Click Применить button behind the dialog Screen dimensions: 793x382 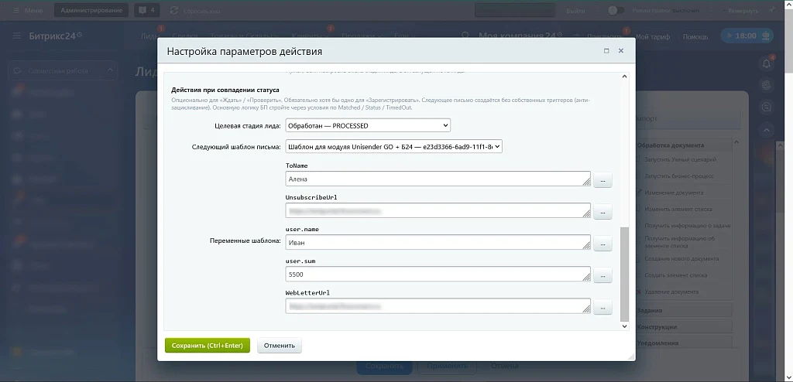[447, 366]
